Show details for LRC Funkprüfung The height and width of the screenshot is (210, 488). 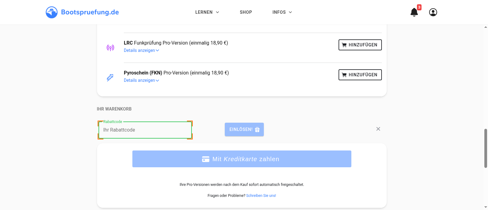point(142,50)
